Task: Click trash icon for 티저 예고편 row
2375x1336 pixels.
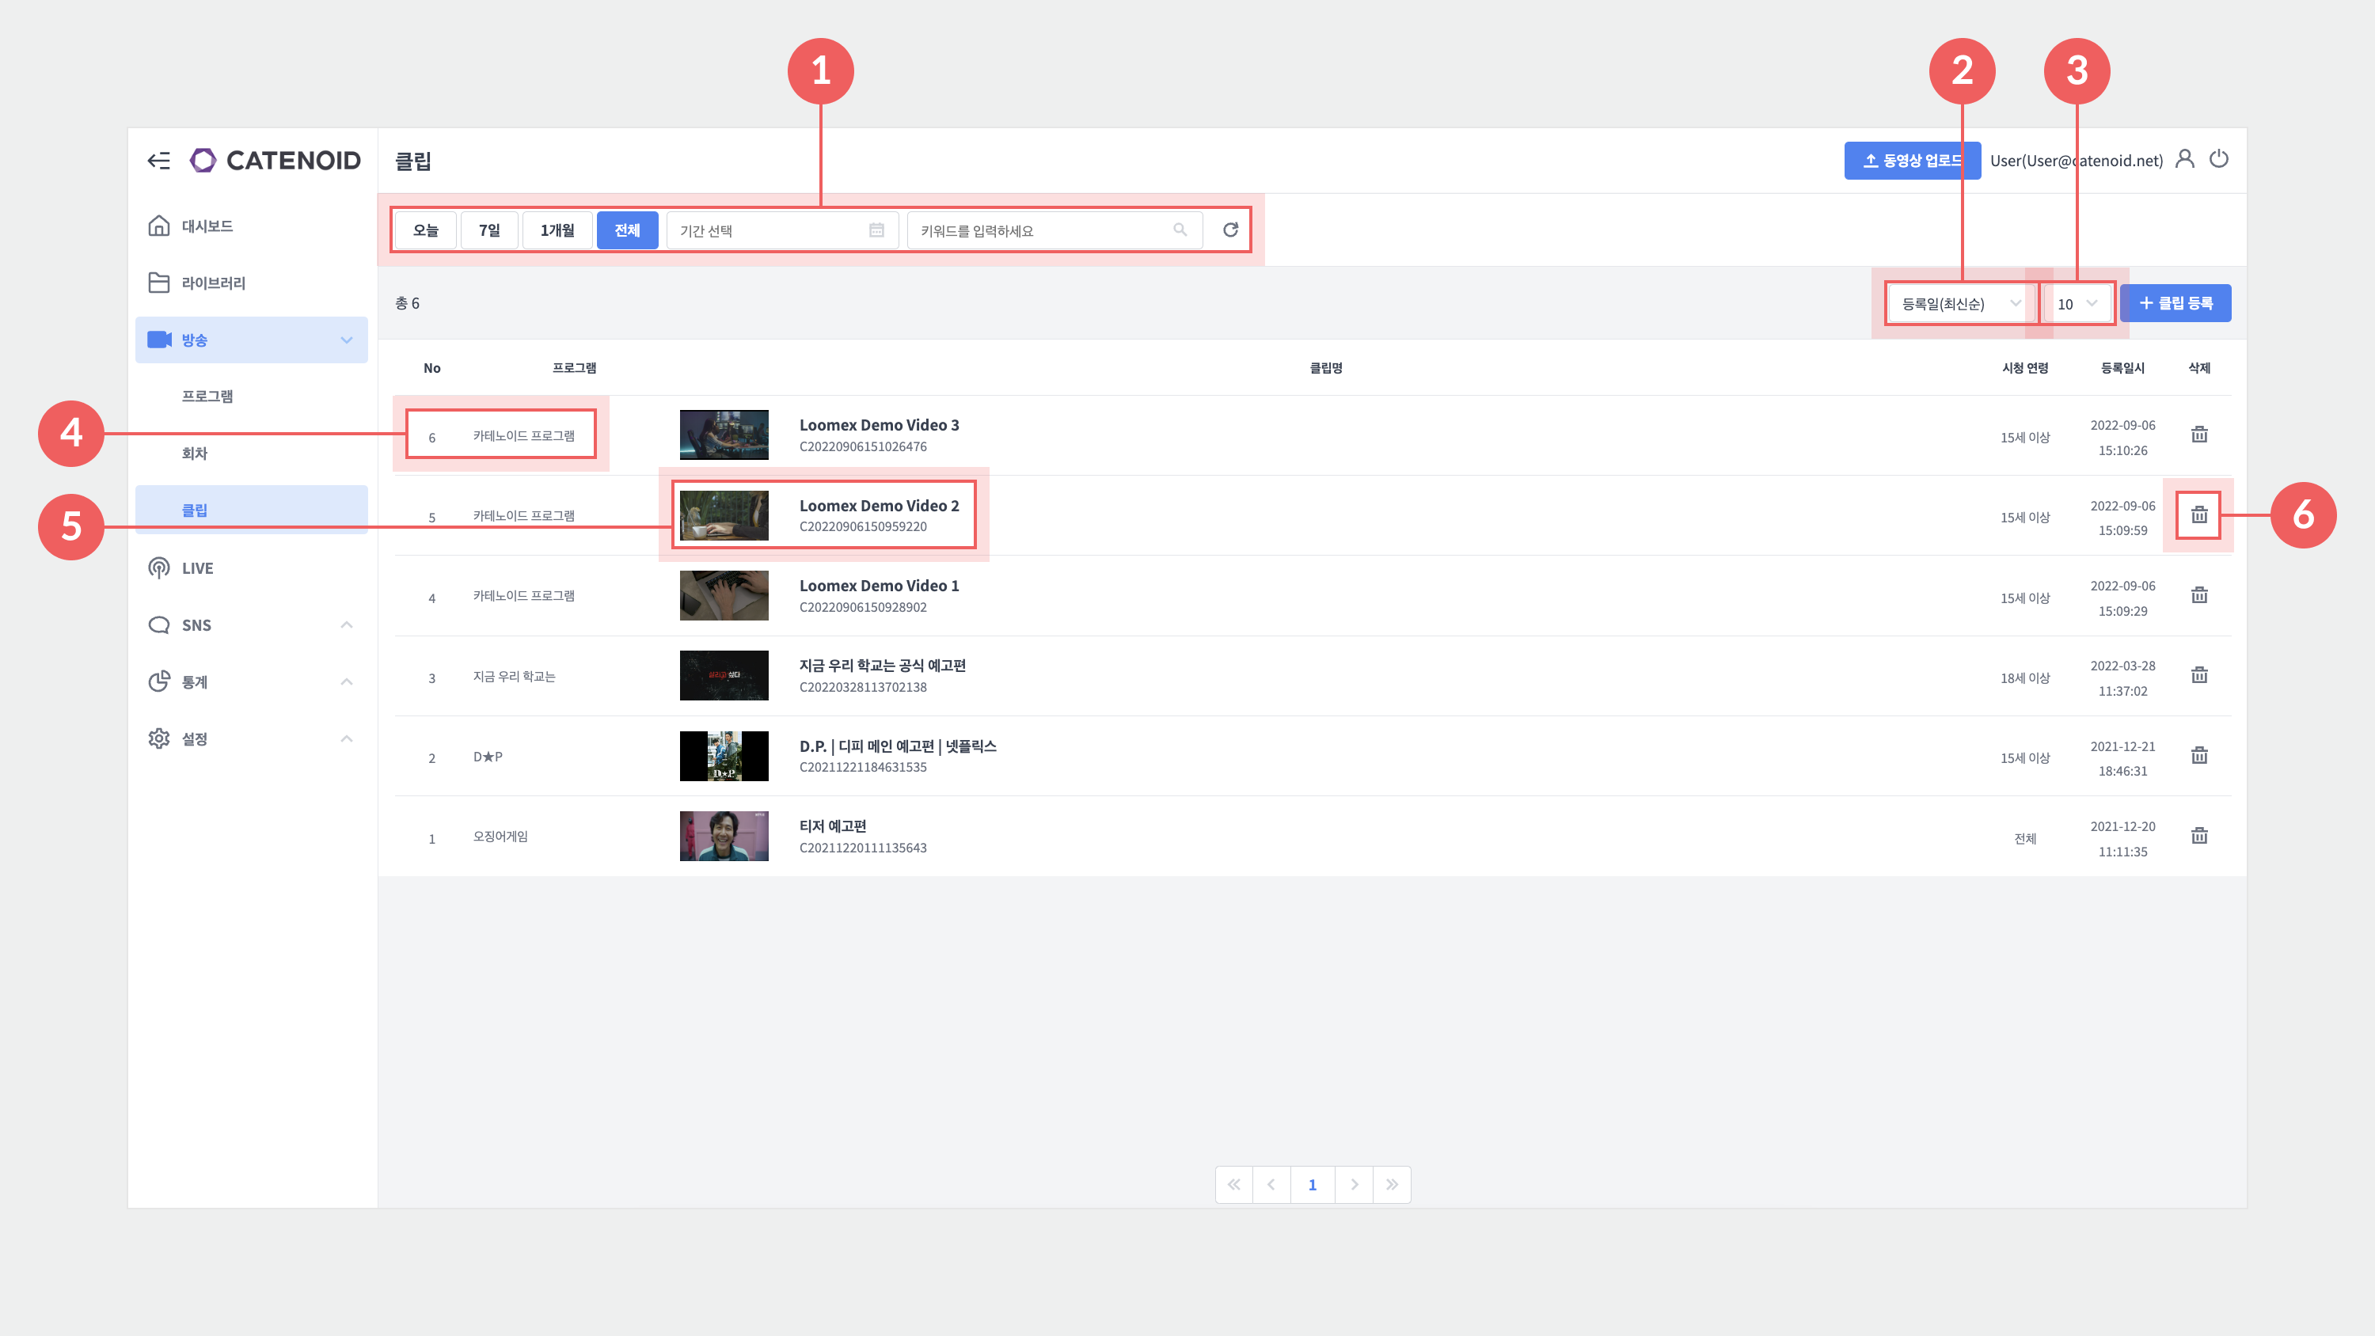Action: (x=2199, y=835)
